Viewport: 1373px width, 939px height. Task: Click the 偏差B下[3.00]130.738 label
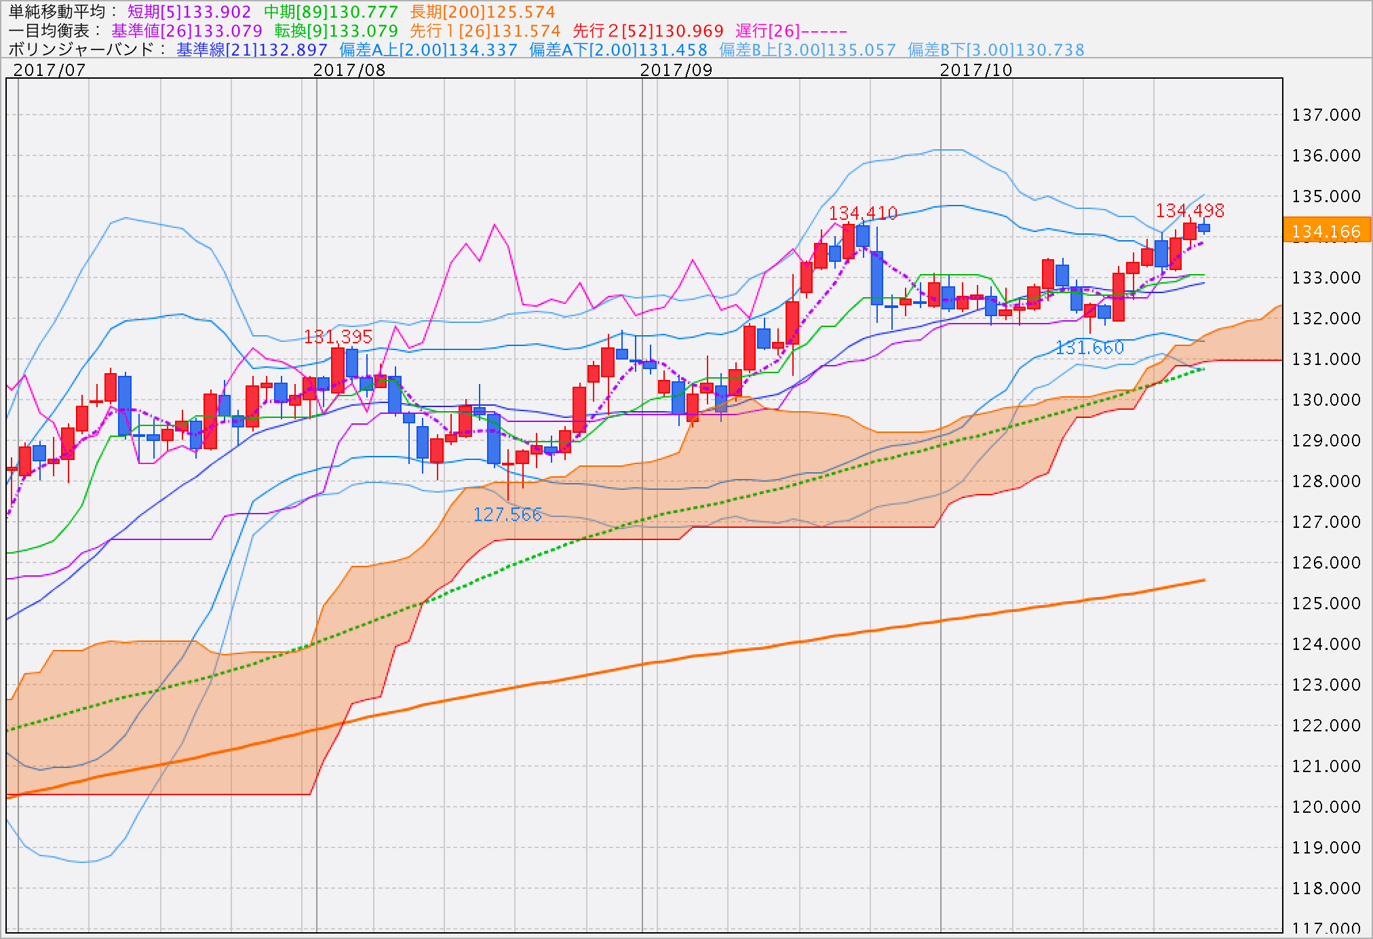(x=996, y=50)
